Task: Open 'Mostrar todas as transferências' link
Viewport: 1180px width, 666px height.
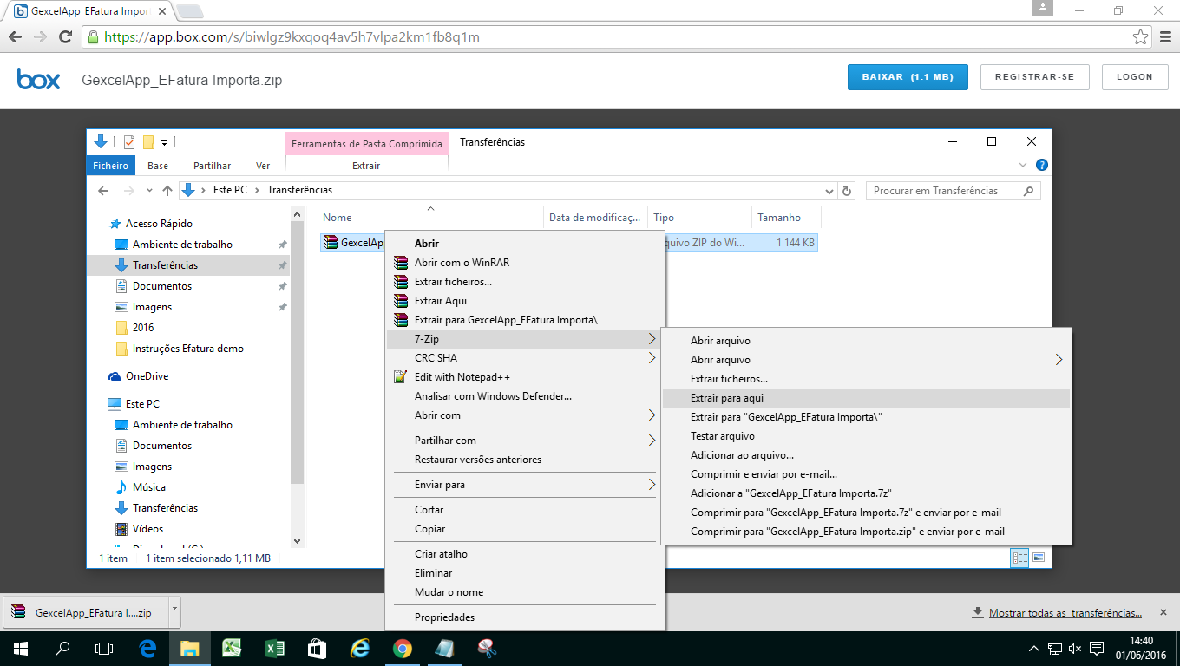Action: tap(1065, 613)
